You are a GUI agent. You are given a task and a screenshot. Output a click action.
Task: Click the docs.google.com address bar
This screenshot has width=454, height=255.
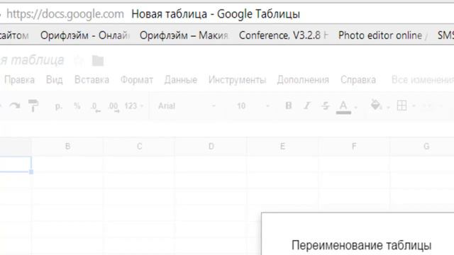click(65, 14)
